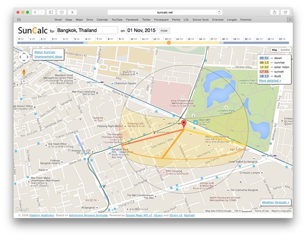The height and width of the screenshot is (237, 306).
Task: Open the Safari history clock icon
Action: point(62,12)
